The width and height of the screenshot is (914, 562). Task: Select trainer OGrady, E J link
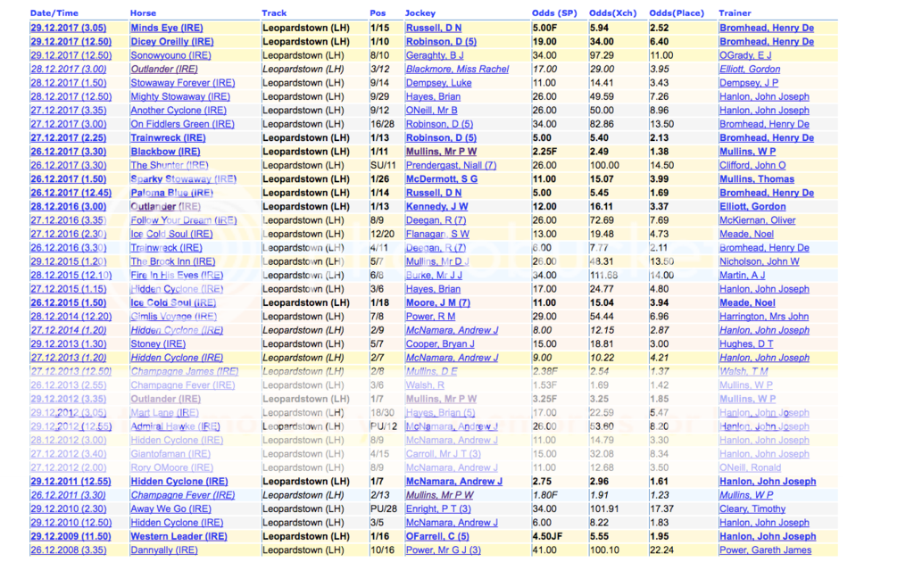coord(745,55)
